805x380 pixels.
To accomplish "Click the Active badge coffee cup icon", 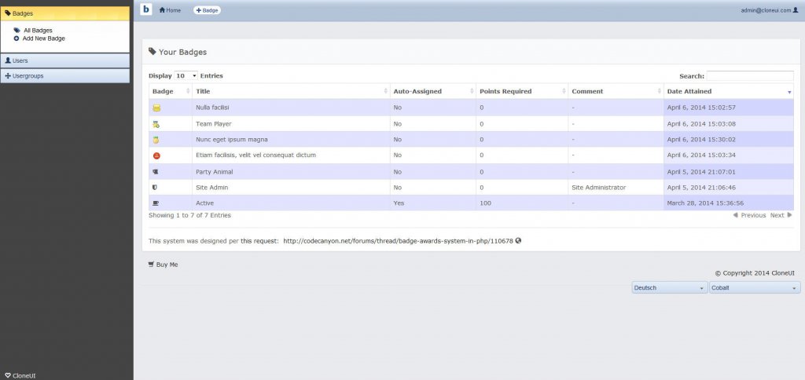I will click(x=156, y=203).
